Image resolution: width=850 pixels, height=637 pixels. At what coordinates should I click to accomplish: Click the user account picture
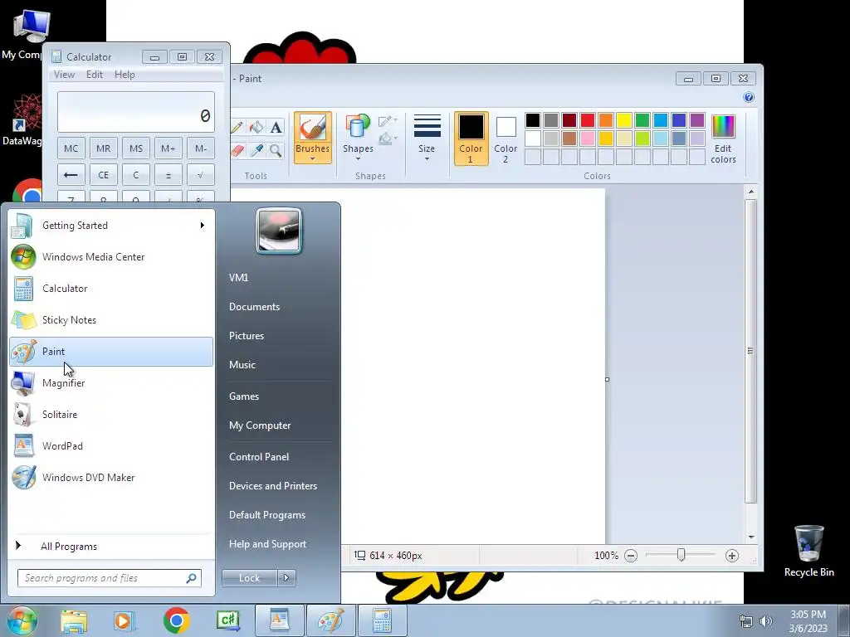pos(279,231)
